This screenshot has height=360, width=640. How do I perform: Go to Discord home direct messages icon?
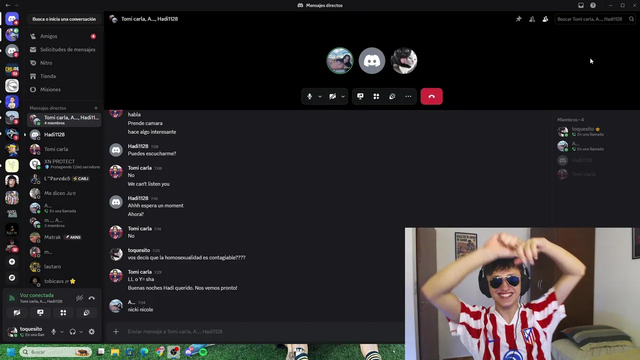[x=12, y=19]
